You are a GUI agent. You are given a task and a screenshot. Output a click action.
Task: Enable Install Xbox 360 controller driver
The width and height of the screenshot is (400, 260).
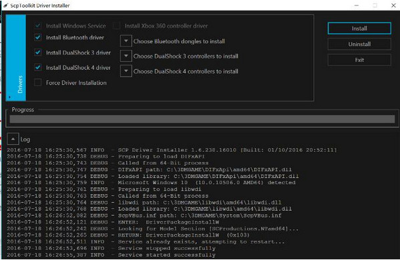[117, 26]
